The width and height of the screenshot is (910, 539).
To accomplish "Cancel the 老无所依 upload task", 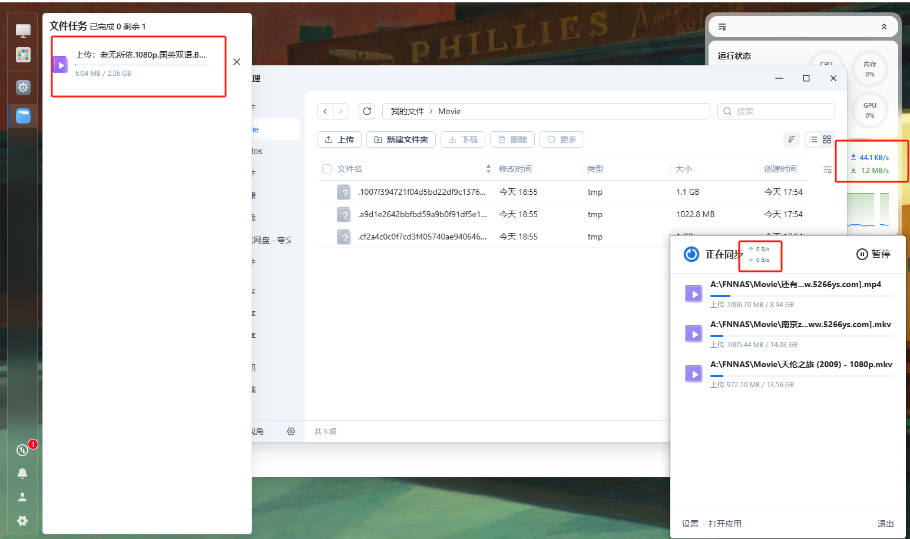I will click(x=237, y=62).
